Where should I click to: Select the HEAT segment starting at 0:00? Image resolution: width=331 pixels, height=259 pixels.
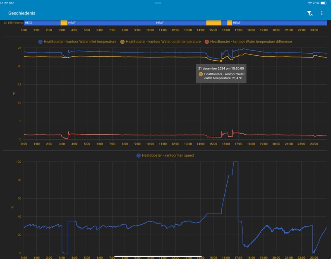click(x=42, y=23)
